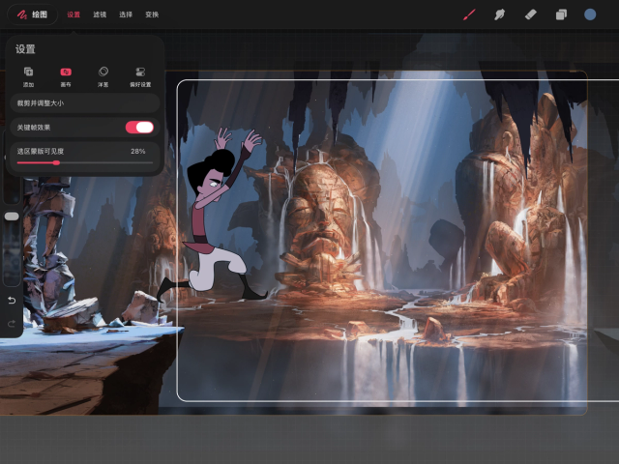Click the 选区蒙版可见度 slider track
Image resolution: width=619 pixels, height=464 pixels.
coord(84,162)
